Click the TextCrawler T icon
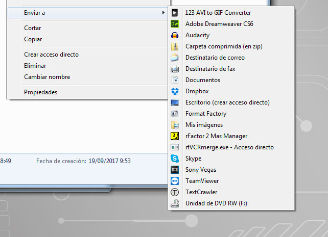Image resolution: width=328 pixels, height=237 pixels. (175, 192)
